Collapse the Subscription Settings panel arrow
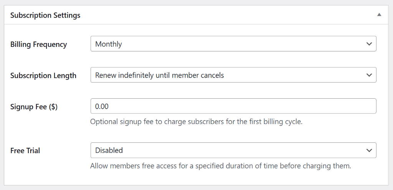The width and height of the screenshot is (393, 190). [379, 15]
